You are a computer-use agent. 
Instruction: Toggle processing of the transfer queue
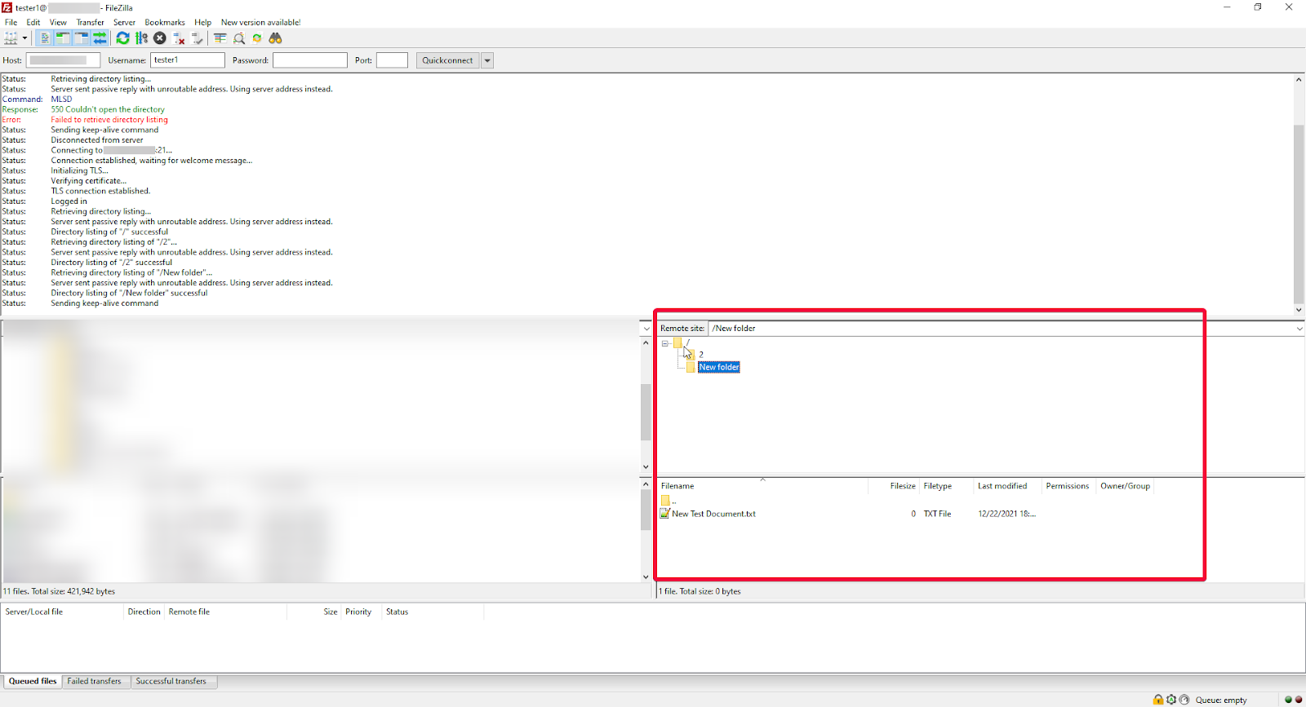coord(141,38)
